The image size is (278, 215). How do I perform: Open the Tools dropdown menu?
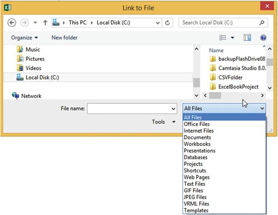tap(163, 122)
